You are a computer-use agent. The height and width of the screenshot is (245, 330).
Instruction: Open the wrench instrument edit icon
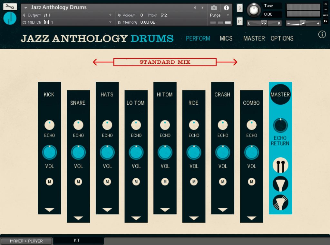[x=10, y=7]
